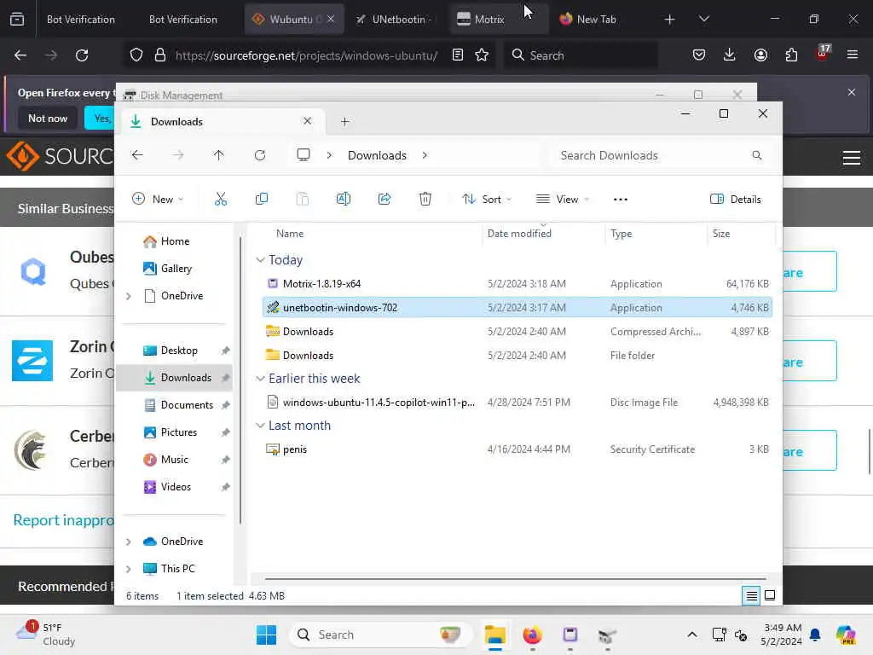Open Videos in quick access

coord(167,487)
